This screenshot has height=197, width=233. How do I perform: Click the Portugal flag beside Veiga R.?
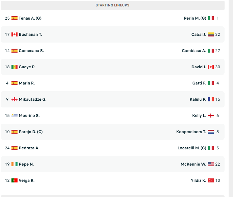14,180
